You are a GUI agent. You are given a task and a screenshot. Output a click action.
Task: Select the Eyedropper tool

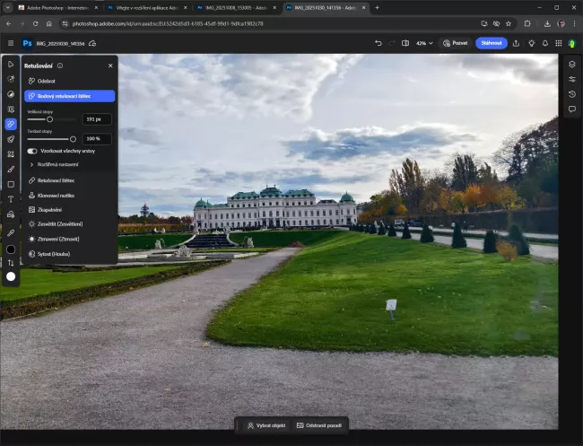[x=11, y=232]
